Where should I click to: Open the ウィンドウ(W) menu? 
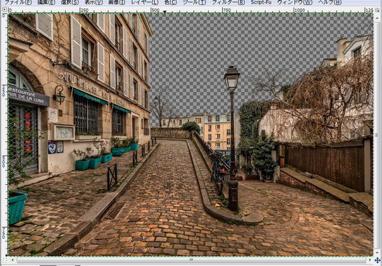(x=295, y=2)
